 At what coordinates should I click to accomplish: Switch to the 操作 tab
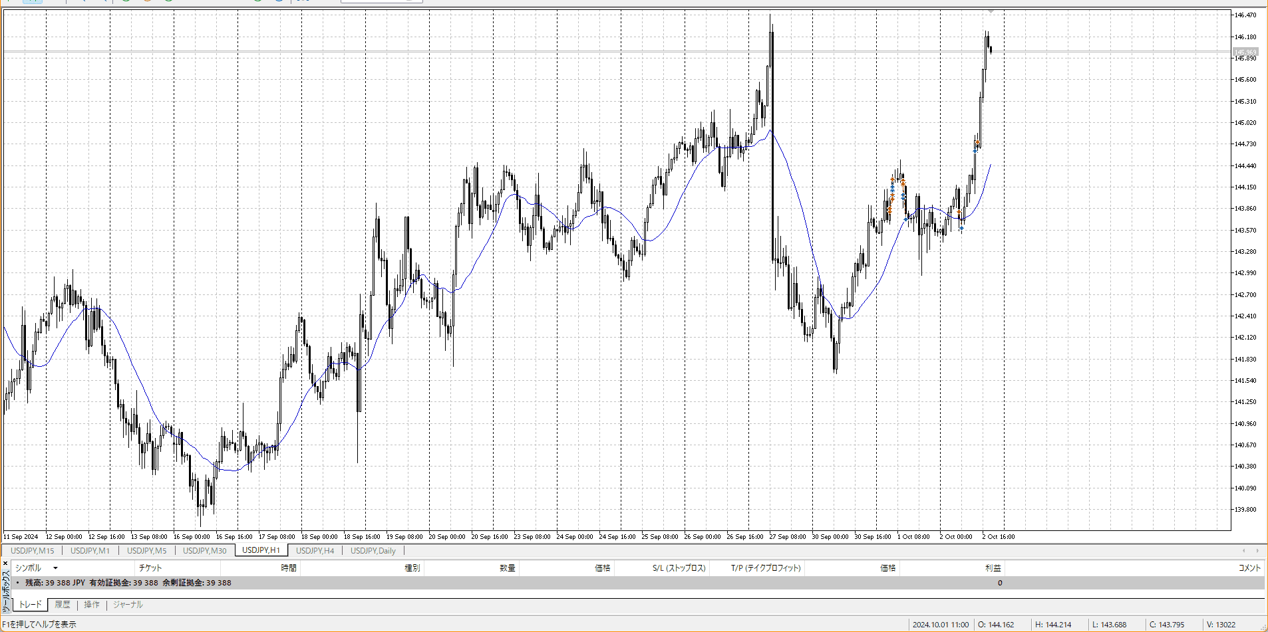[92, 605]
